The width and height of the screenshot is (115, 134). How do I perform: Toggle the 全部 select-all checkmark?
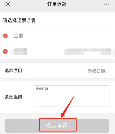click(x=5, y=36)
